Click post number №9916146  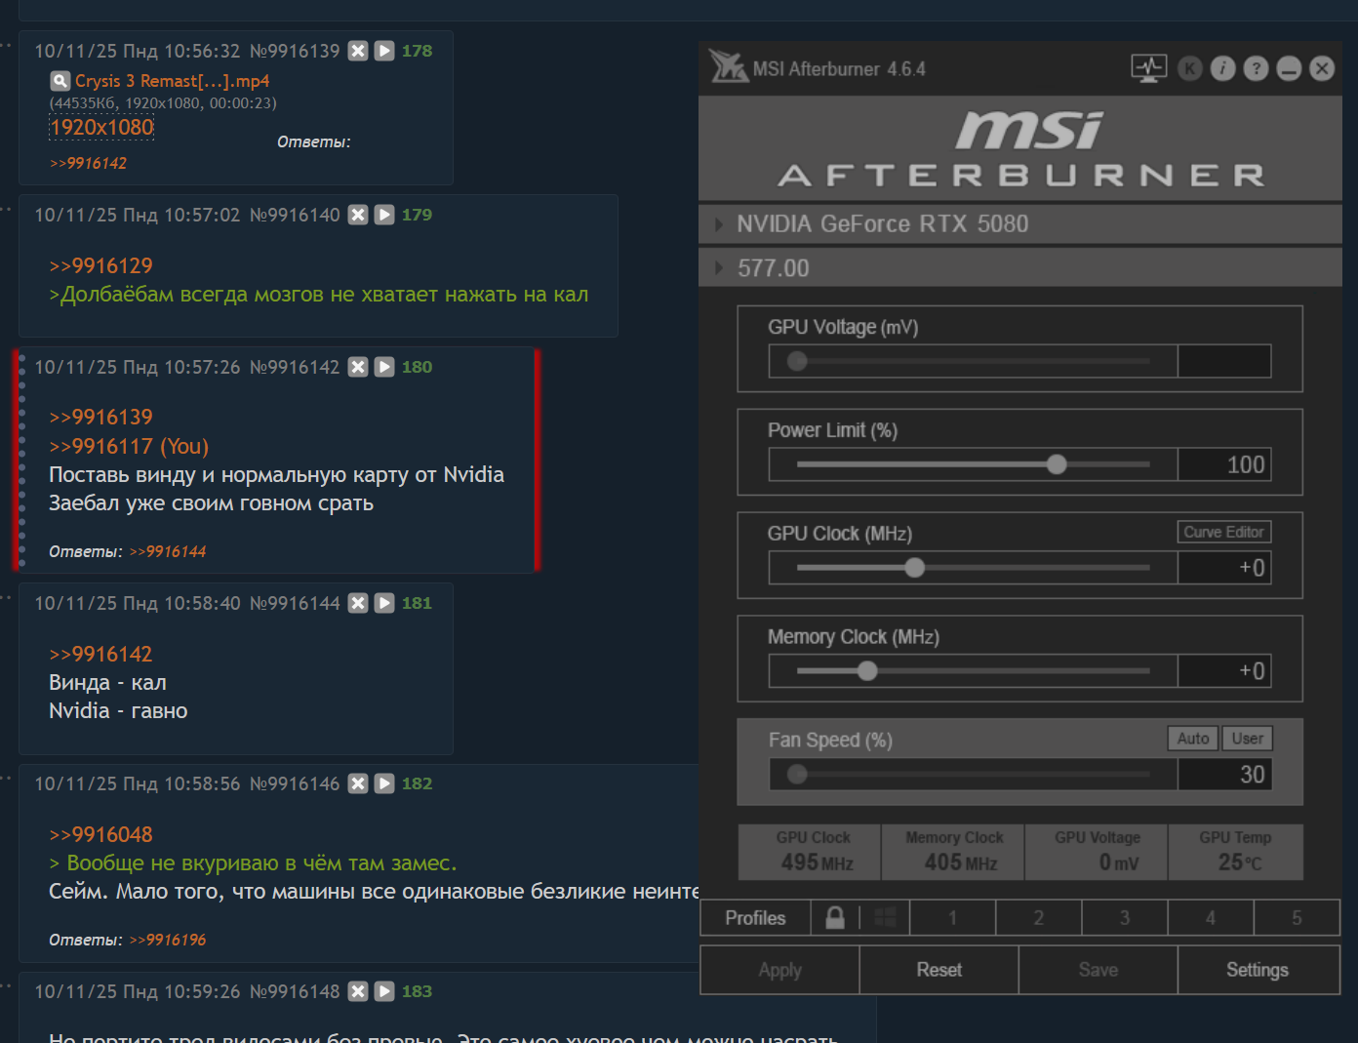point(295,783)
